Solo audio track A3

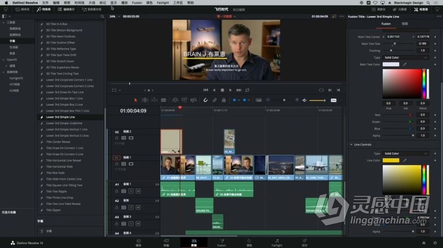tap(131, 224)
